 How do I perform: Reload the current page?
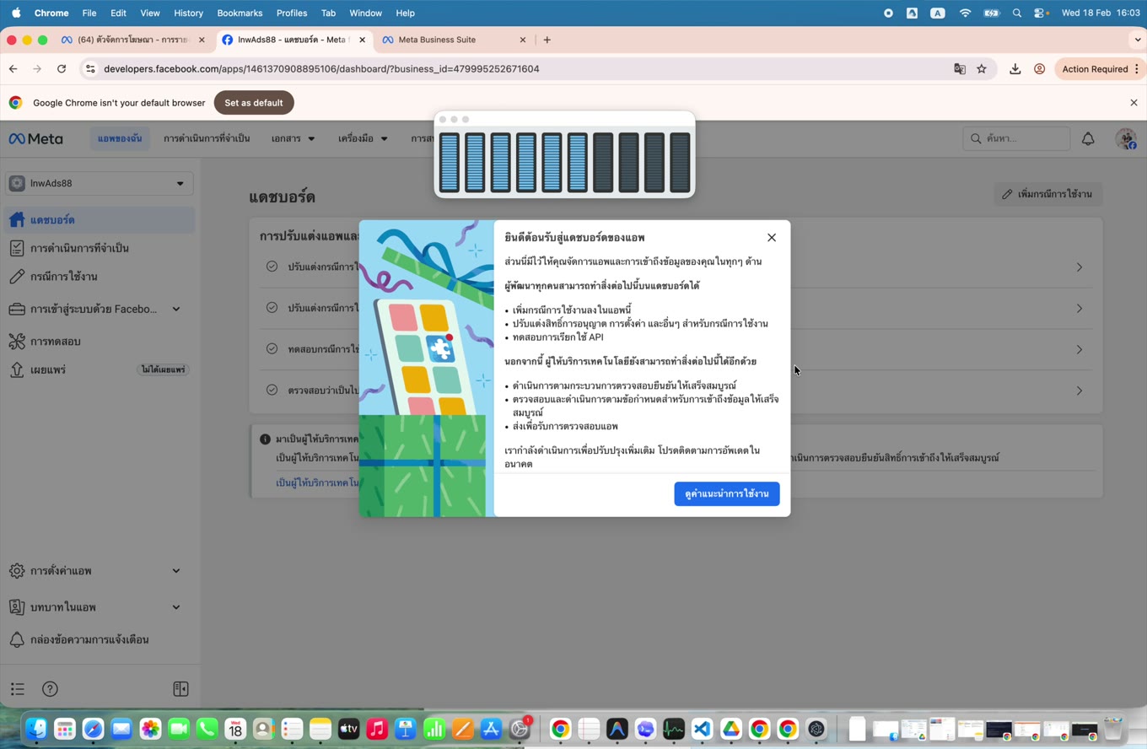[x=62, y=69]
